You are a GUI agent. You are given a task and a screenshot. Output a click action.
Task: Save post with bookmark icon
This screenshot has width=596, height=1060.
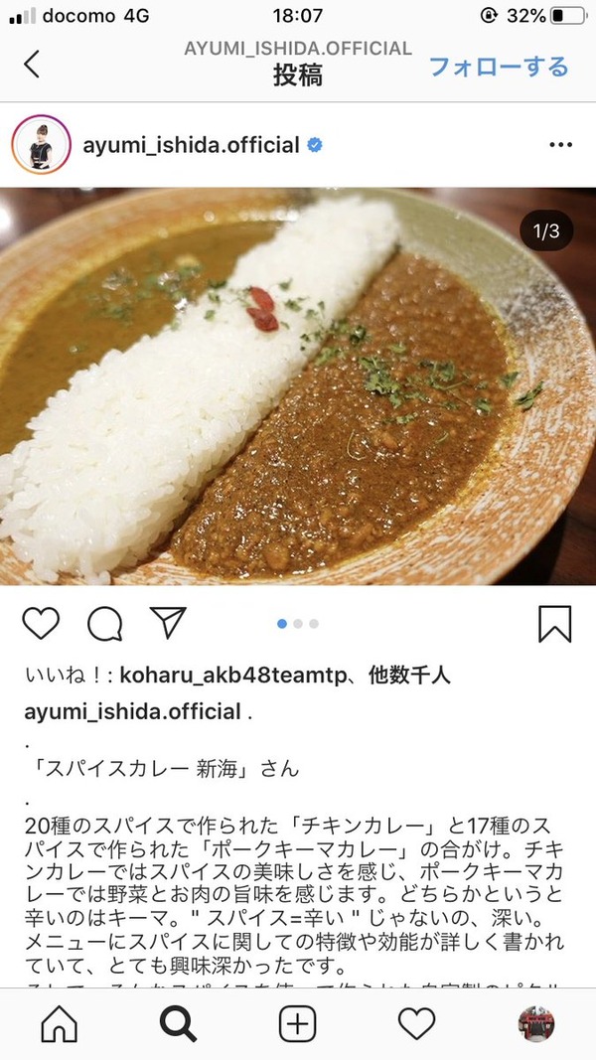555,623
